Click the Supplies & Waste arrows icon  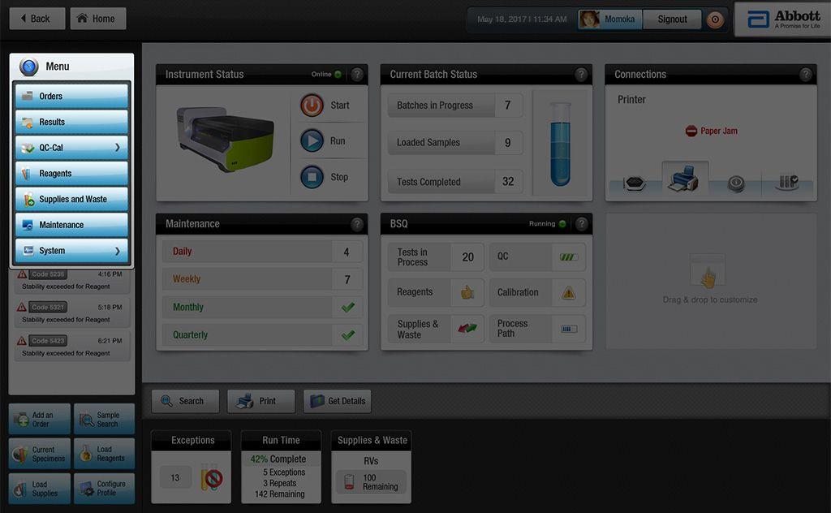467,329
